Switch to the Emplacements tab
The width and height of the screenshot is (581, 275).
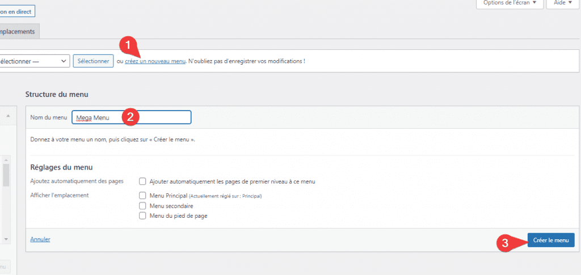[18, 32]
